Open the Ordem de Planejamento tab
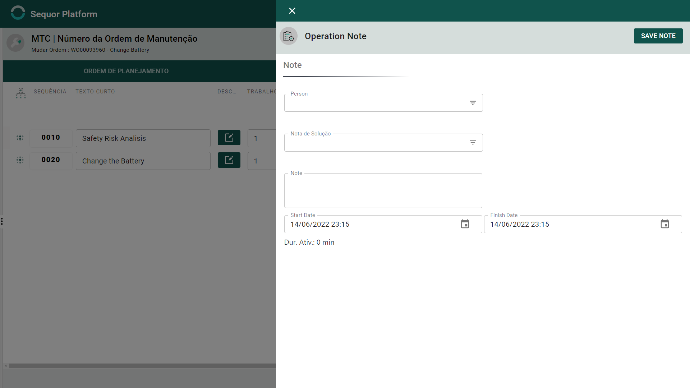 pyautogui.click(x=126, y=71)
